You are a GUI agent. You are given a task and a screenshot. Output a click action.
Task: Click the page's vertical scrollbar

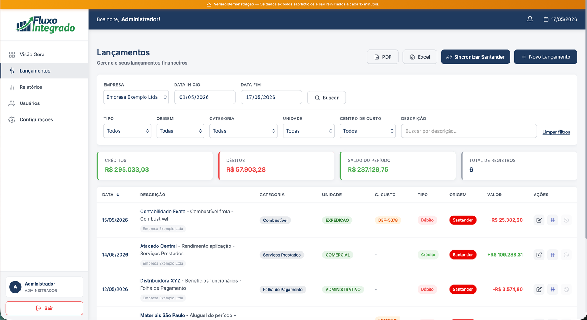click(586, 125)
